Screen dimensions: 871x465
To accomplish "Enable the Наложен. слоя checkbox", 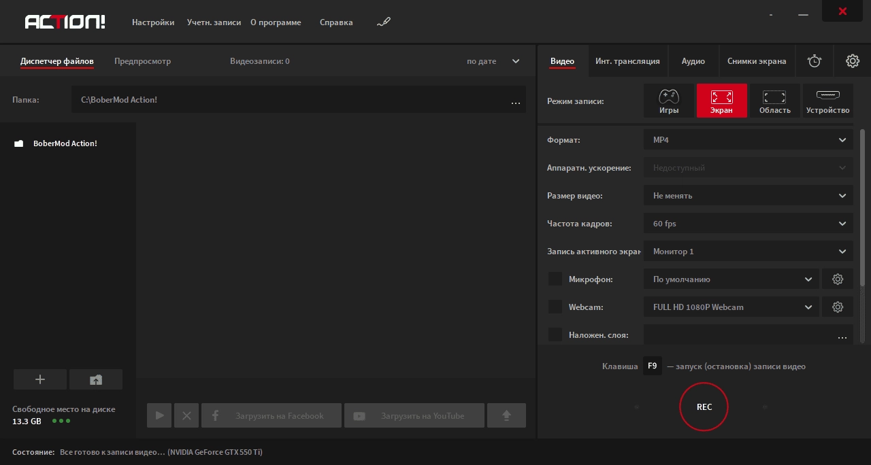I will 555,334.
